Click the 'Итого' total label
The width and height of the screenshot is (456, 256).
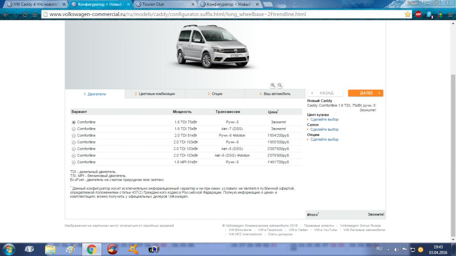tap(313, 215)
